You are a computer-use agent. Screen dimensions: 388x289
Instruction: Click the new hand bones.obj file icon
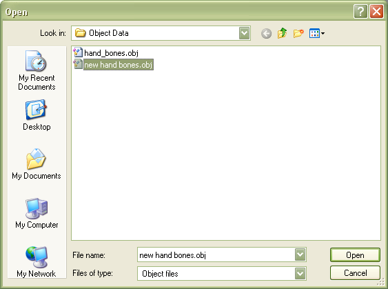coord(78,64)
